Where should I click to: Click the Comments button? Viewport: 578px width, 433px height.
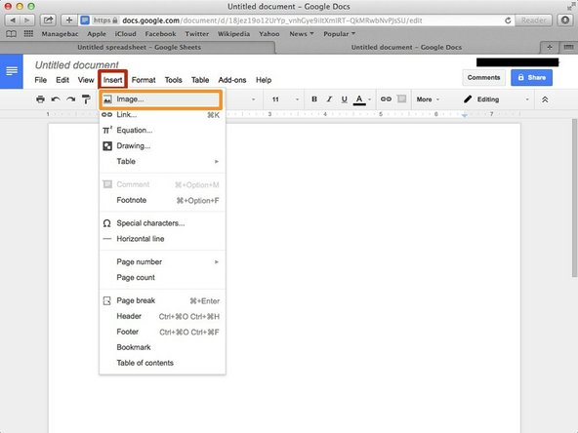click(x=483, y=78)
